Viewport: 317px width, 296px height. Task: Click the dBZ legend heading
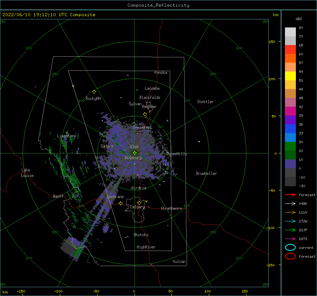[299, 19]
